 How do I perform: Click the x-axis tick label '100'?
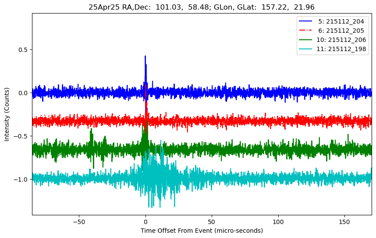tap(278, 221)
